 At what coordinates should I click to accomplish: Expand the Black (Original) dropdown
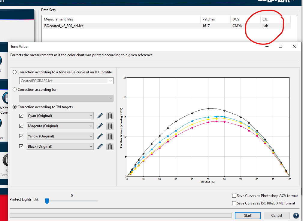point(60,146)
